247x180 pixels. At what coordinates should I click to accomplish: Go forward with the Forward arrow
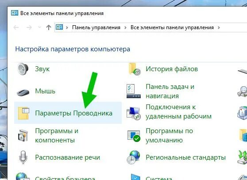tap(29, 27)
